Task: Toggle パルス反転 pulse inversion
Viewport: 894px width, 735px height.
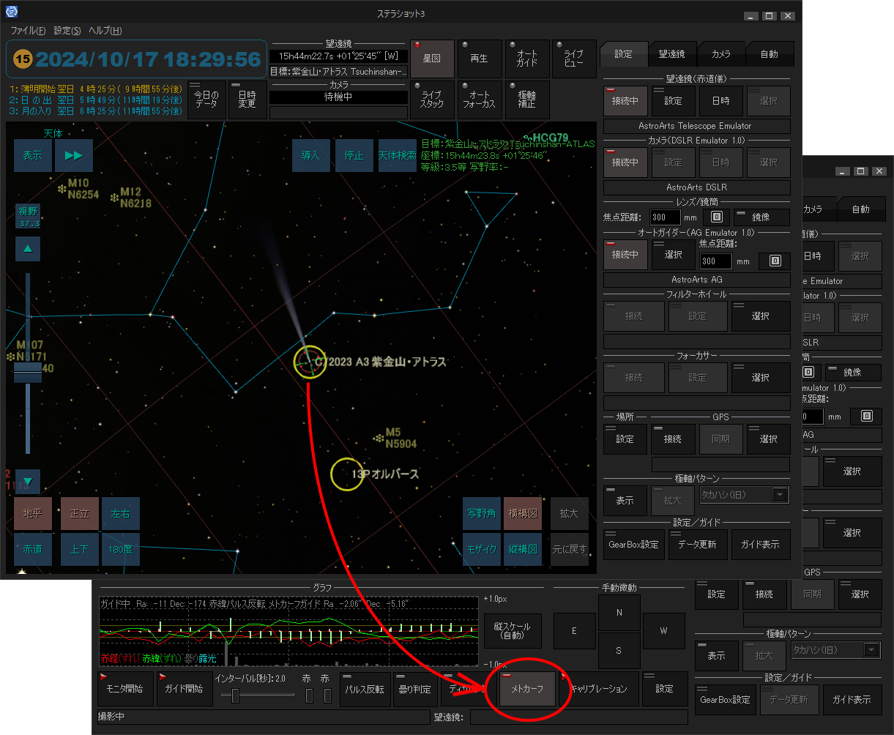Action: point(365,689)
